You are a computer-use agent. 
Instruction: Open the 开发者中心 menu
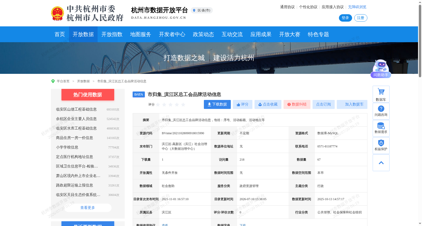click(172, 34)
